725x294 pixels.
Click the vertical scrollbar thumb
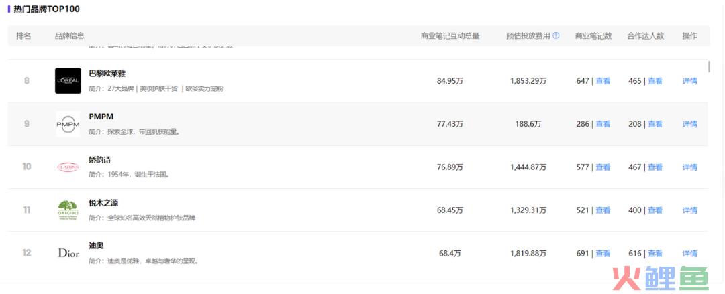(x=709, y=66)
